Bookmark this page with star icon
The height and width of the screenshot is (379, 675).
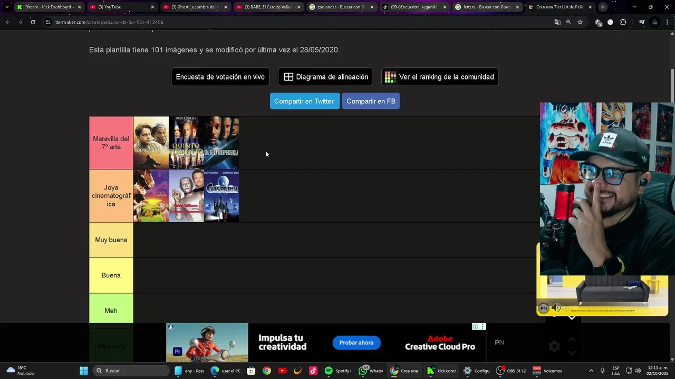point(580,22)
